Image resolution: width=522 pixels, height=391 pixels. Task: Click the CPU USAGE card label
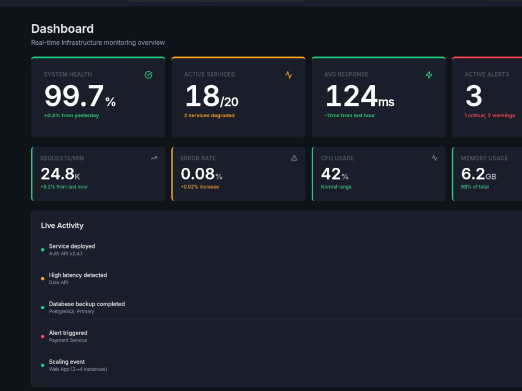pos(337,158)
